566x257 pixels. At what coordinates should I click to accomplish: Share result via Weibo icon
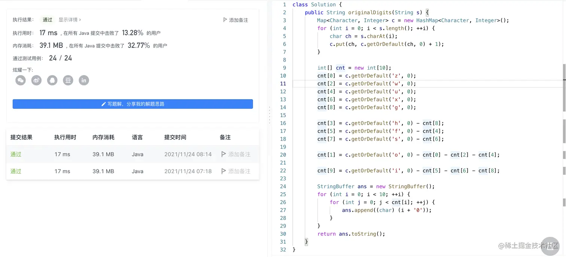(36, 80)
